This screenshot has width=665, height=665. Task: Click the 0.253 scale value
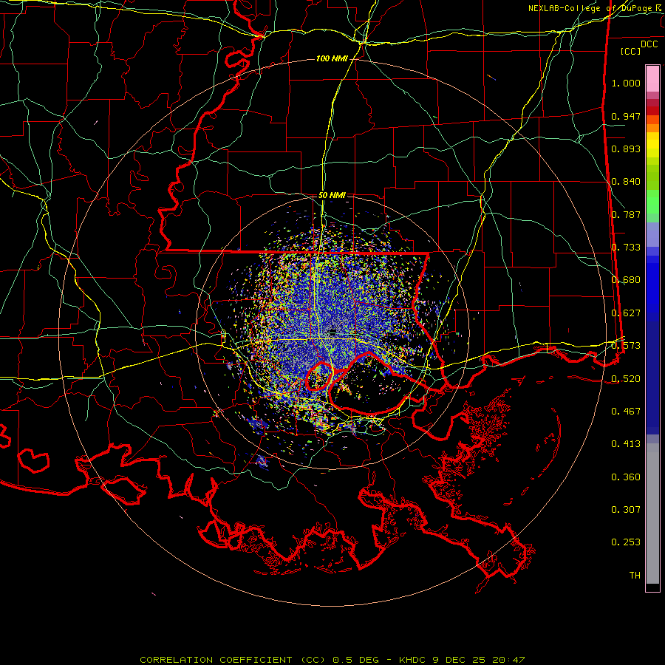[x=626, y=542]
